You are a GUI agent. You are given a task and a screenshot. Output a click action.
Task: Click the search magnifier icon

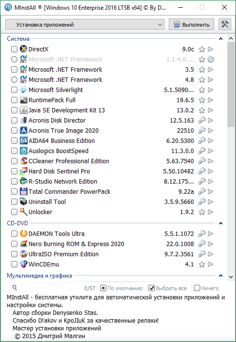[x=15, y=288]
